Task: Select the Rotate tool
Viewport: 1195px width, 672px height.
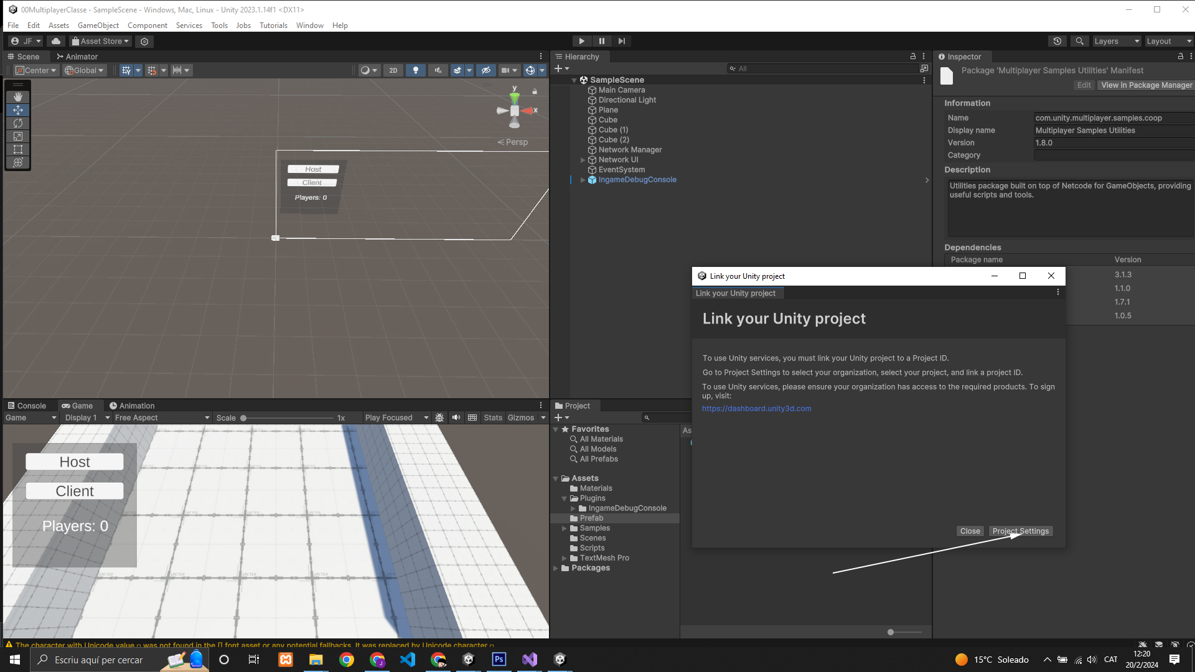Action: tap(18, 123)
